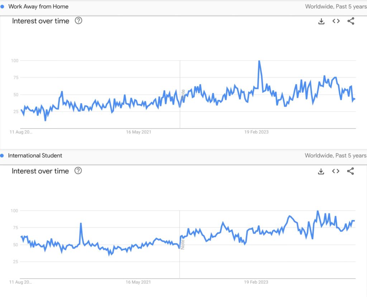Click the International Student search term
Viewport: 367px width, 297px height.
35,155
